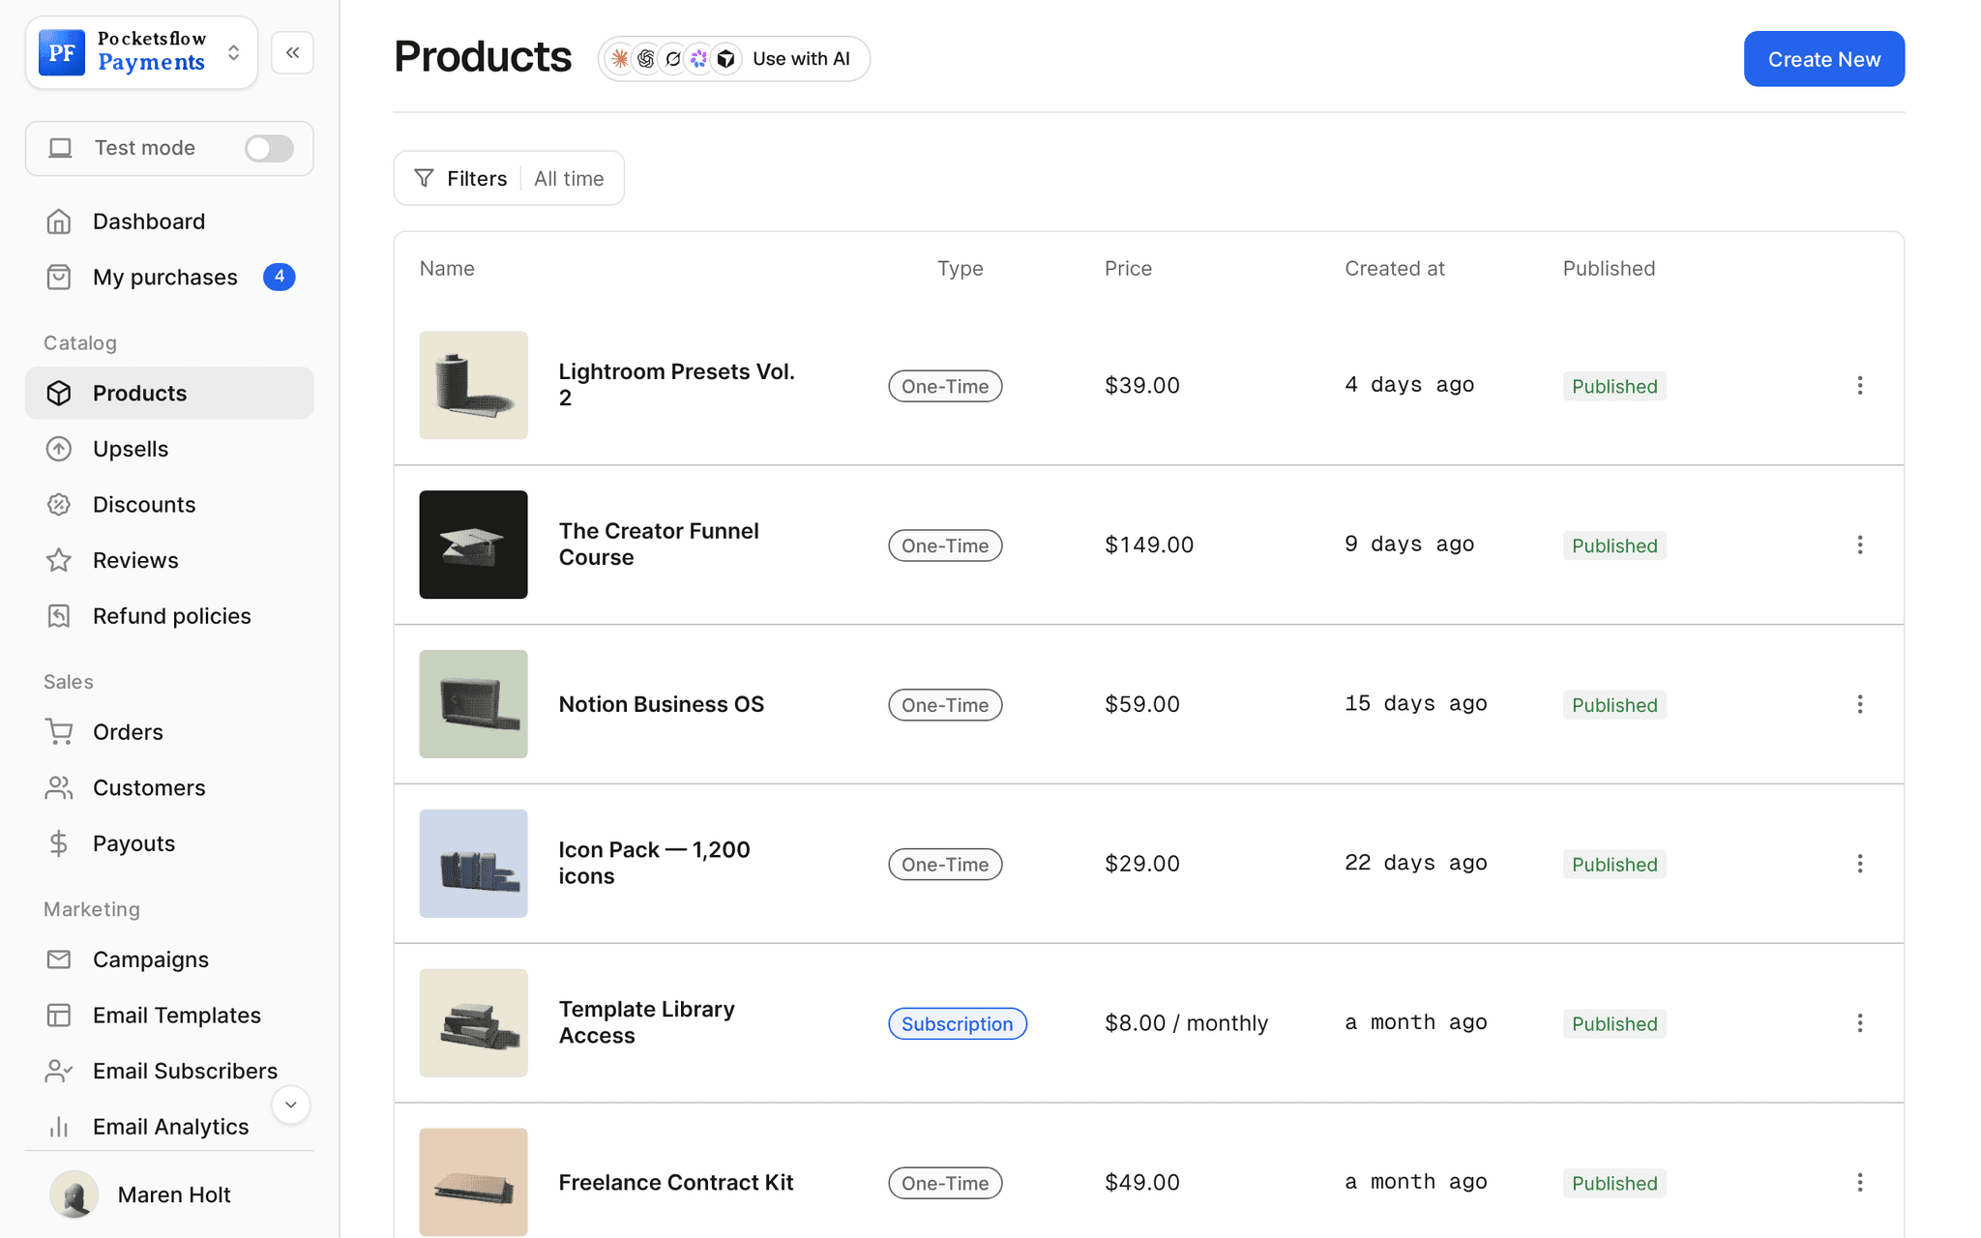Click the Upsells arrow-circle icon

[59, 449]
